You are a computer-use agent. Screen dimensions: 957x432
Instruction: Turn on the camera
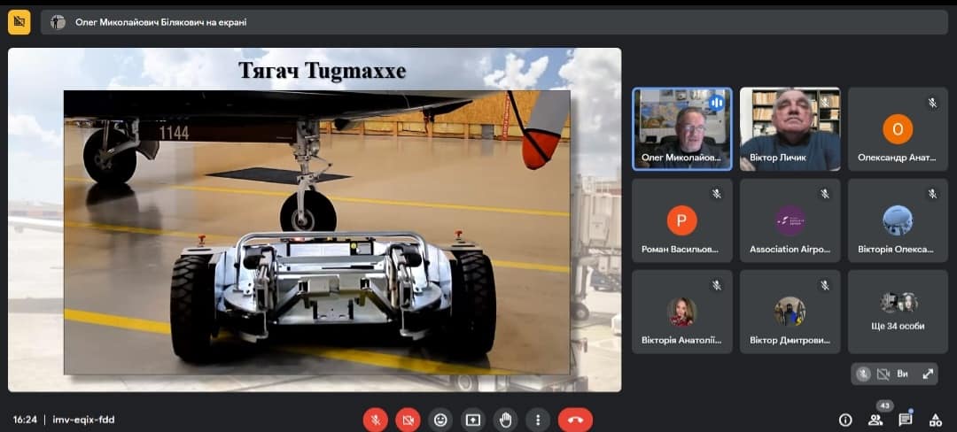(x=408, y=420)
